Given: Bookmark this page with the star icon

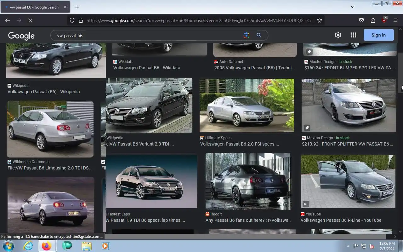Looking at the screenshot, I should tap(320, 20).
